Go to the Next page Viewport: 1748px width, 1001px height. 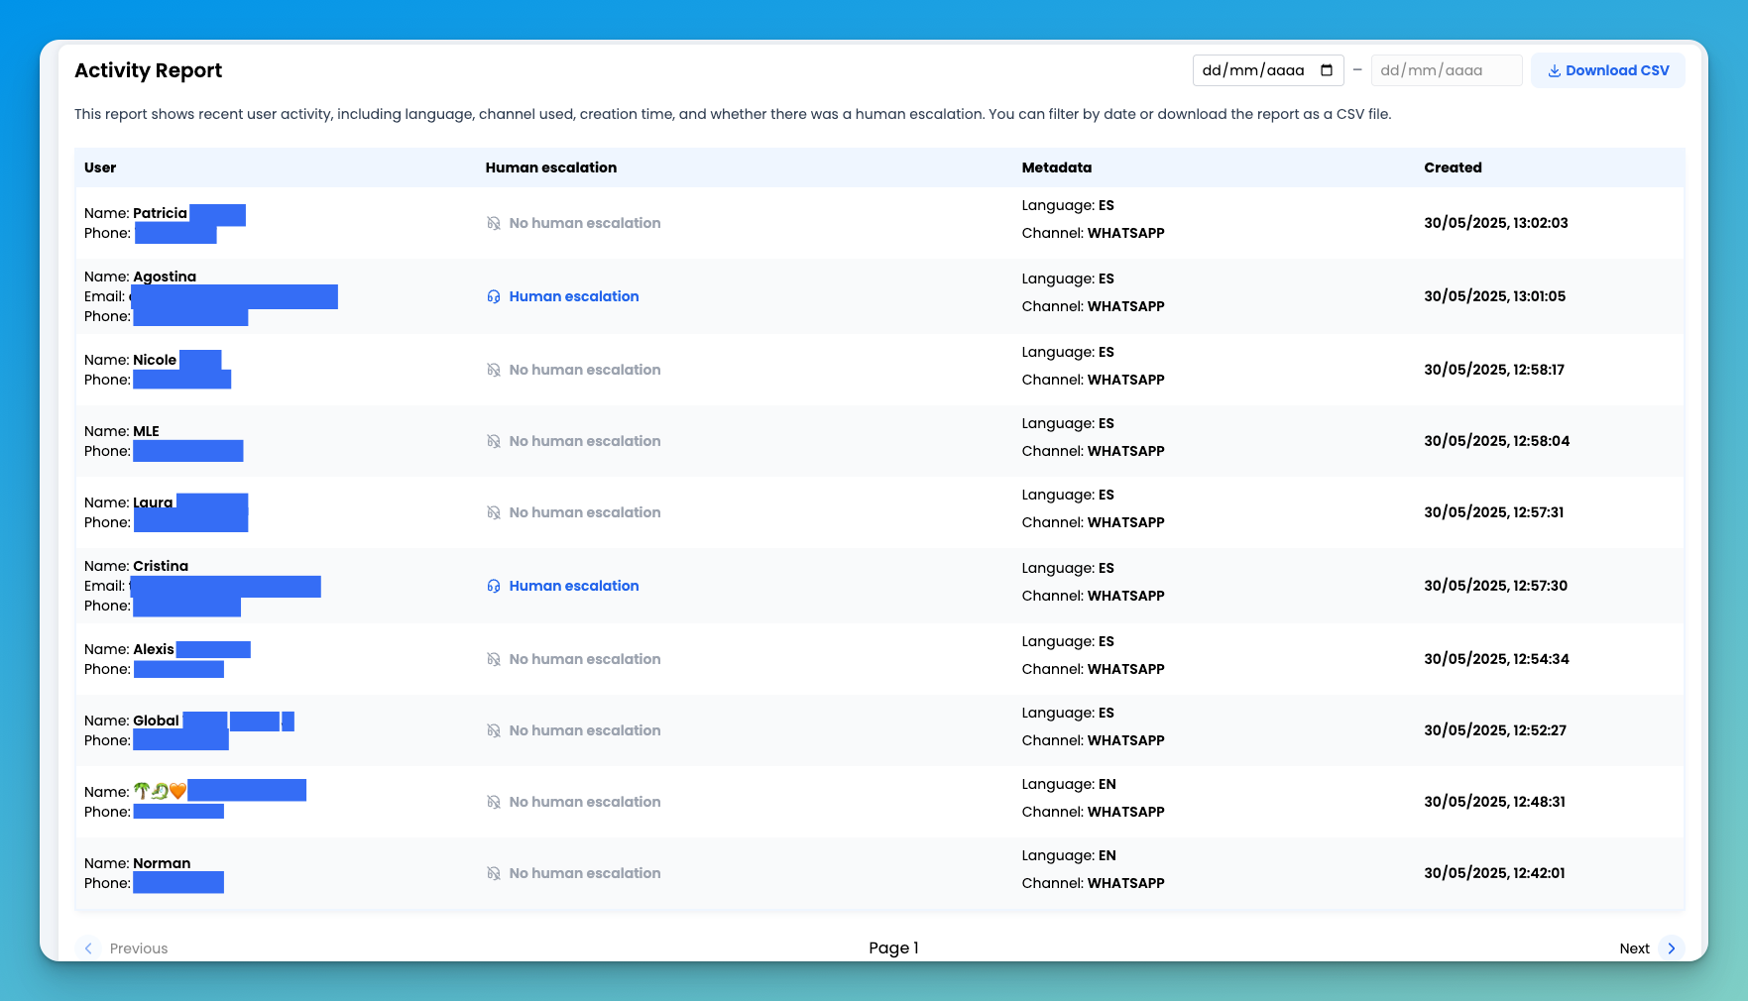[x=1651, y=948]
